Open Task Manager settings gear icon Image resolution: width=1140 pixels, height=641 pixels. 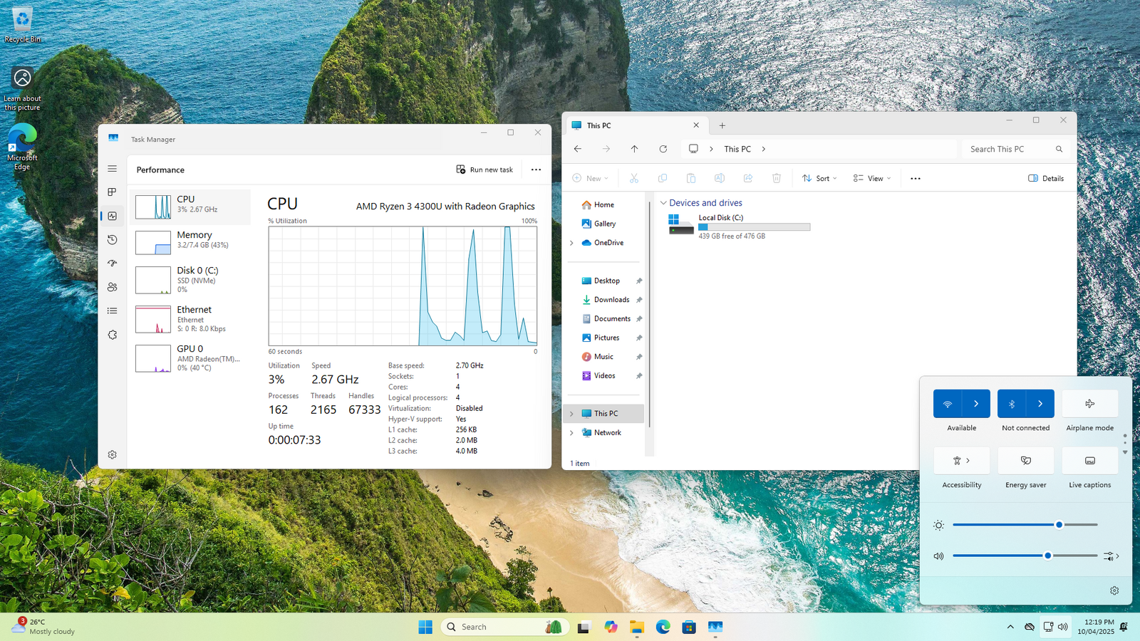(x=112, y=454)
